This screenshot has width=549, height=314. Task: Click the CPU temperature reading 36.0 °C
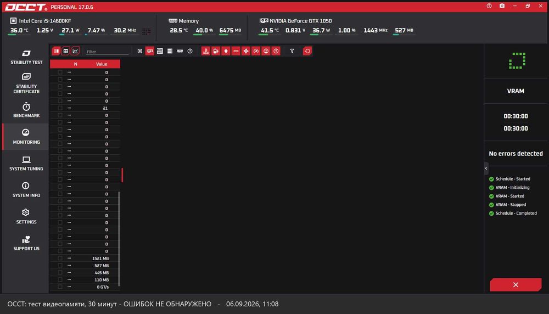[19, 30]
